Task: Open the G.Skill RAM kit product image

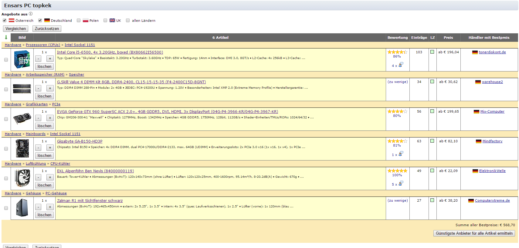Action: [22, 89]
